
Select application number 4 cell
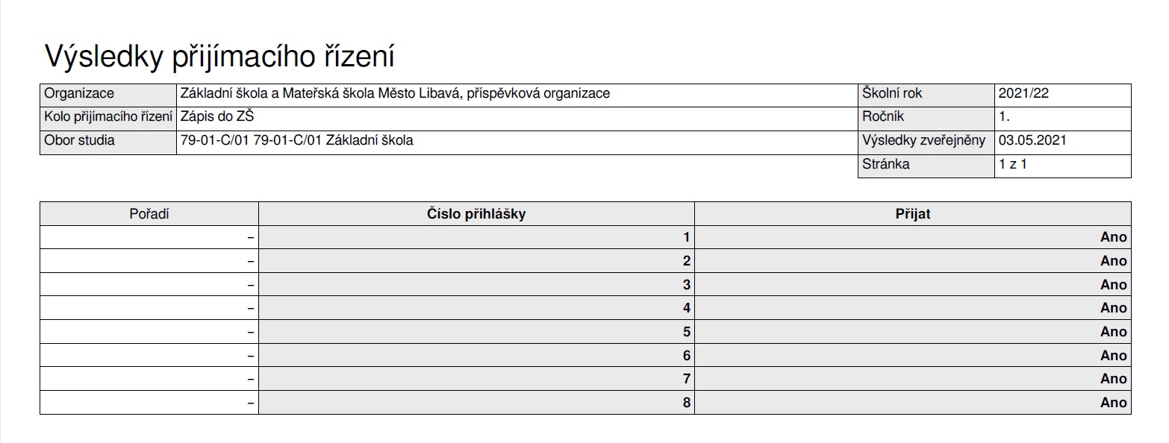coord(476,308)
